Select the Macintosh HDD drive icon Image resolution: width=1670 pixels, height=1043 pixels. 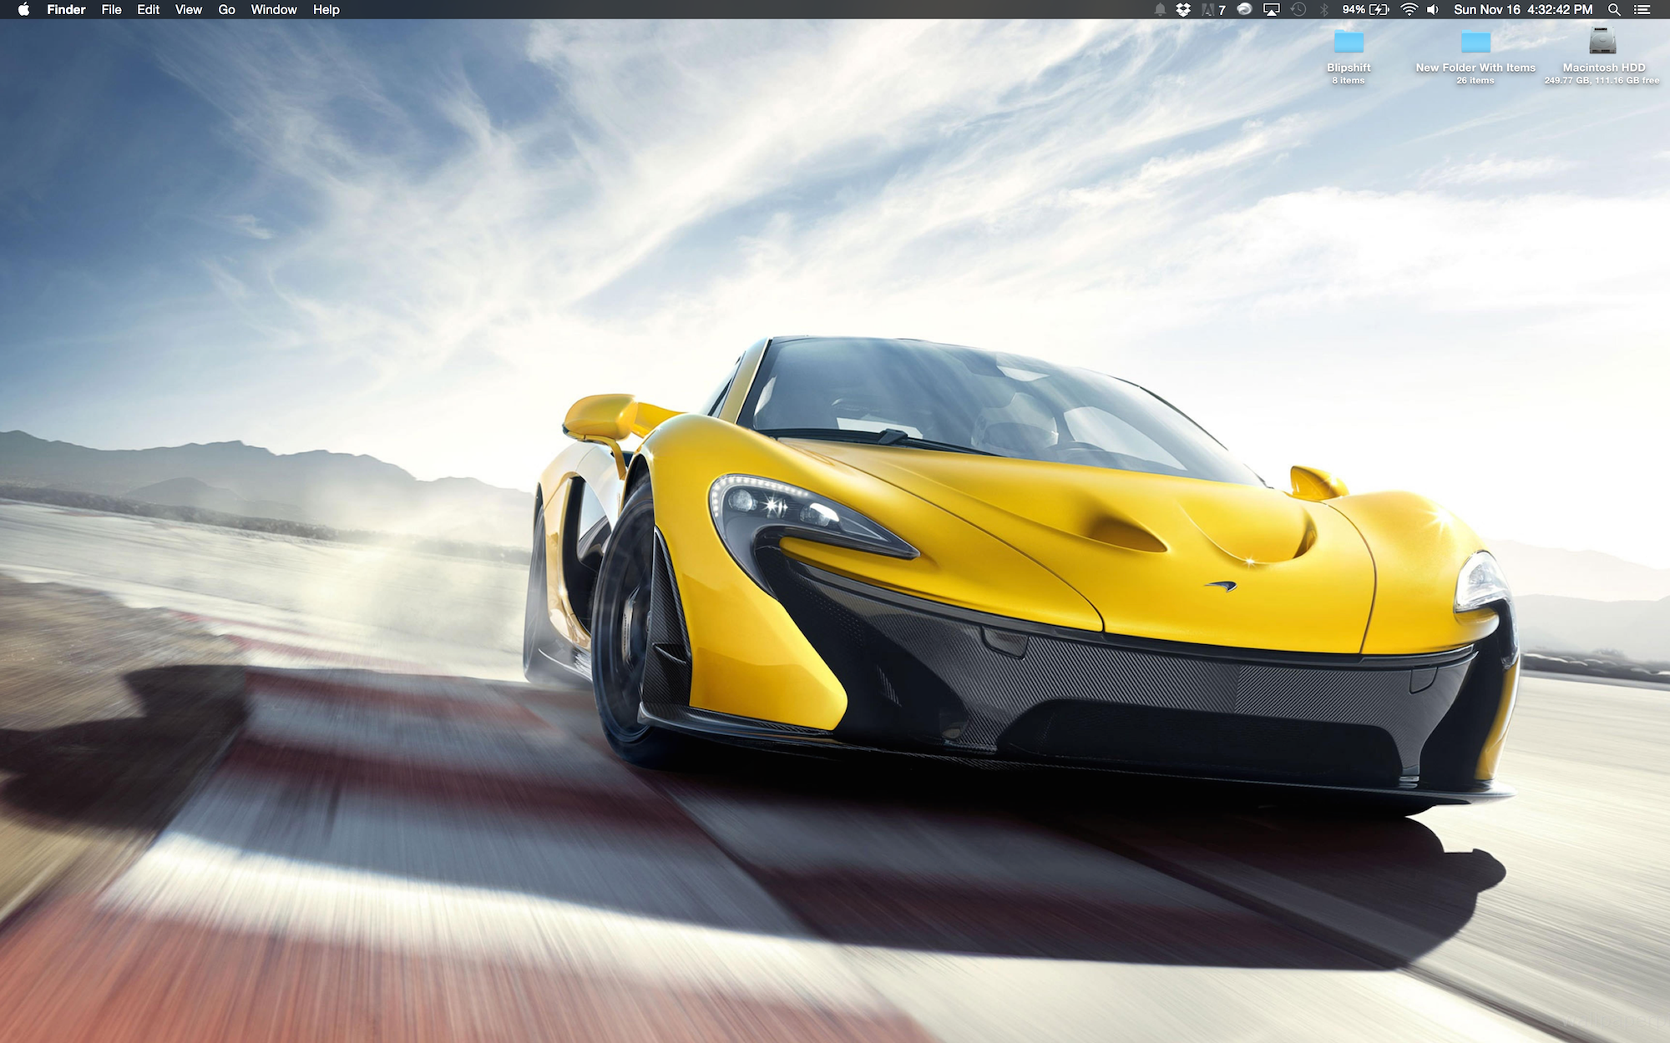click(x=1602, y=41)
